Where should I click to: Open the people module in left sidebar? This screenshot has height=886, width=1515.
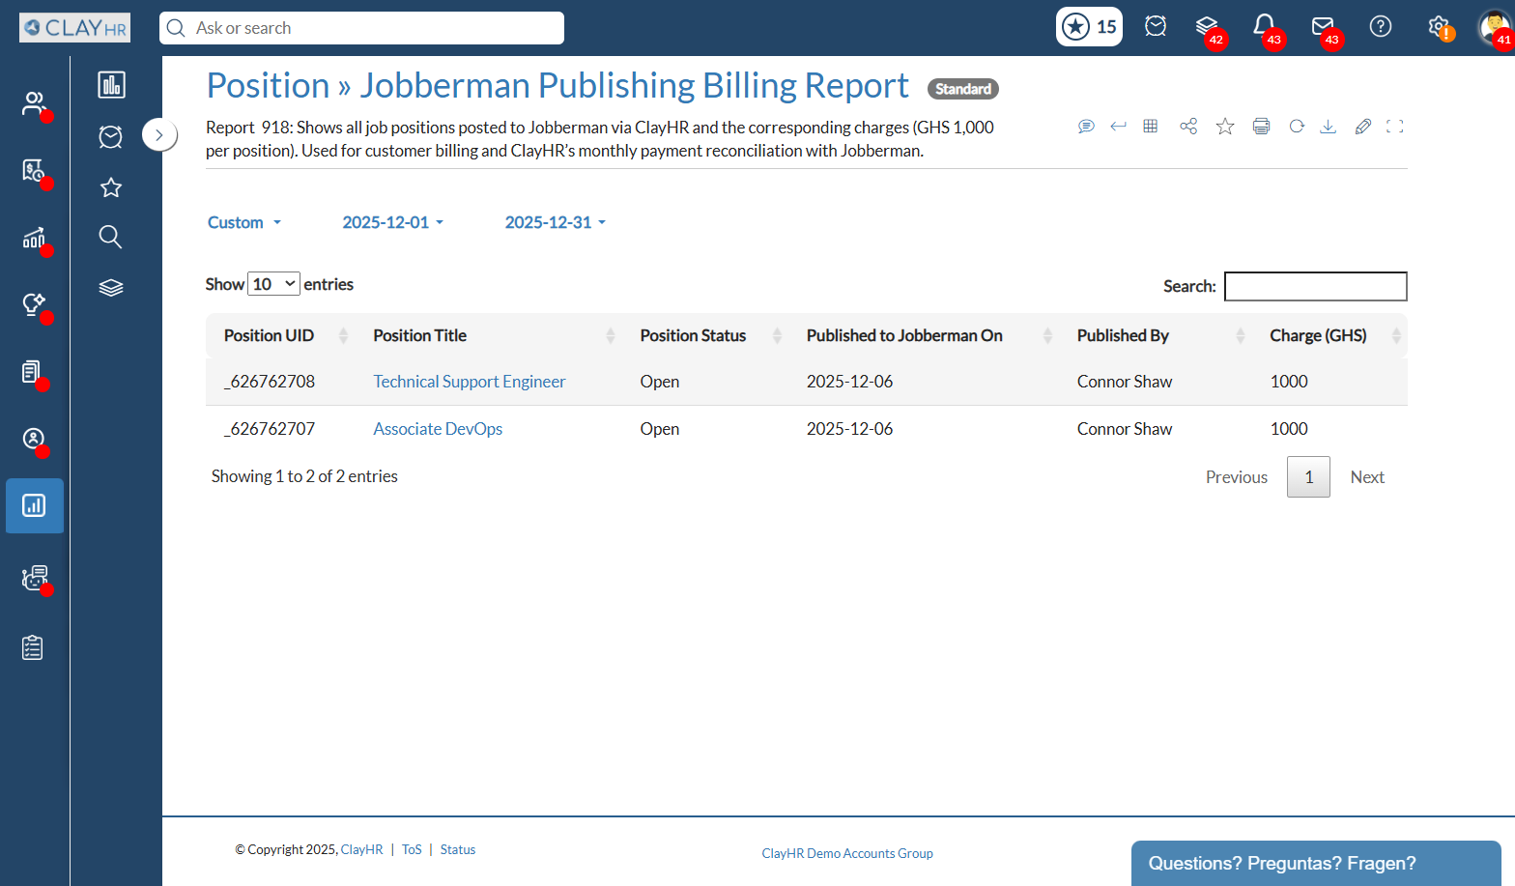tap(34, 102)
